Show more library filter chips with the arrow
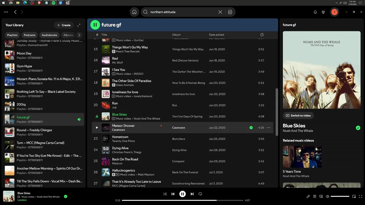The image size is (365, 205). tap(79, 35)
